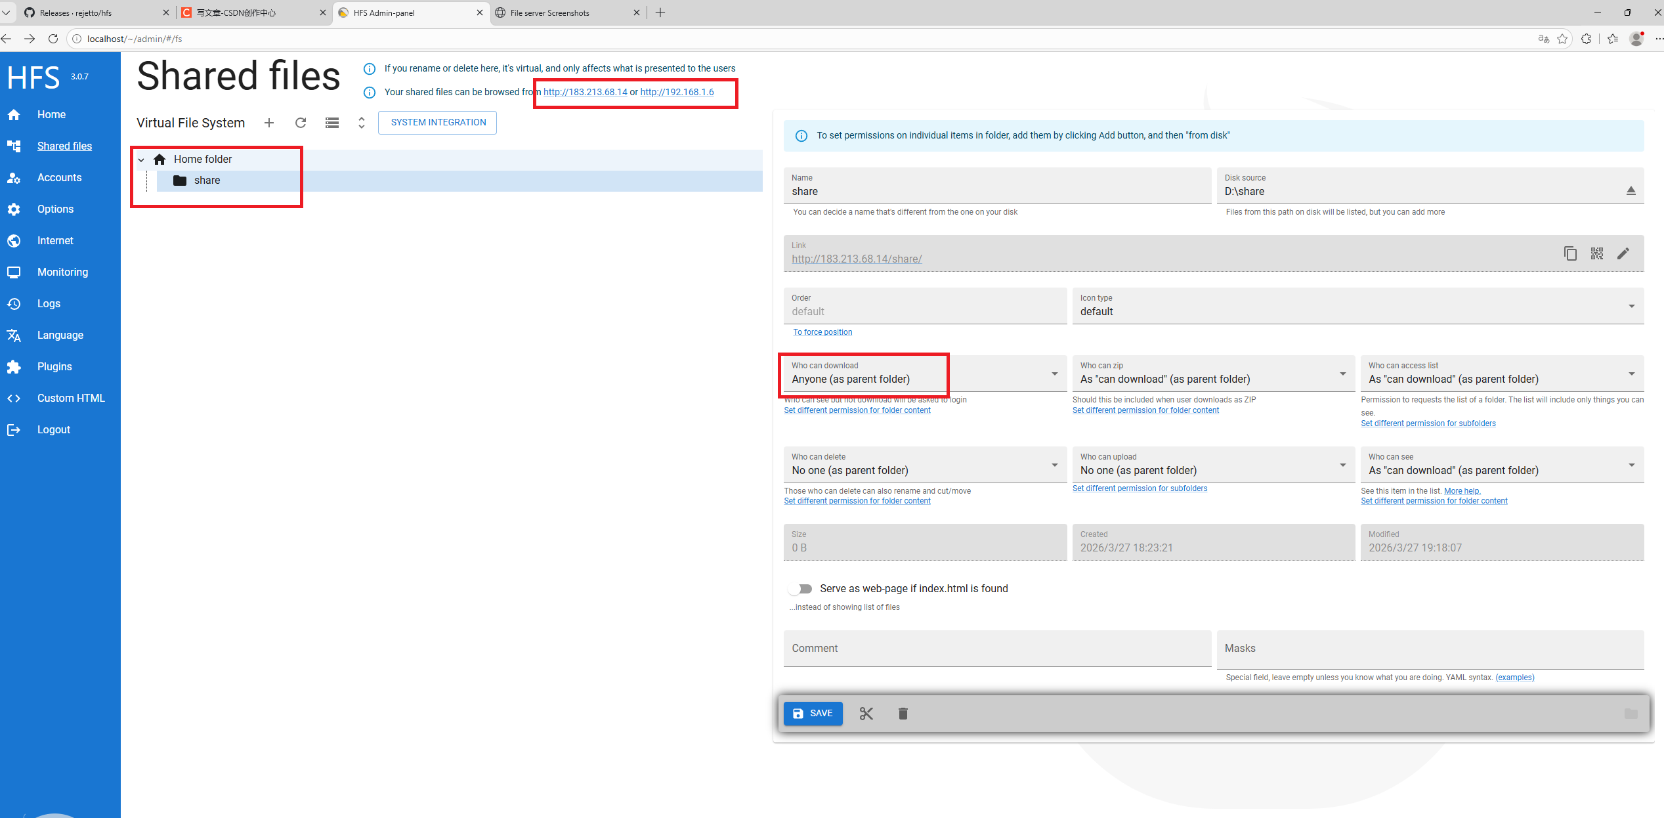Copy the share link to clipboard
1664x818 pixels.
click(x=1569, y=253)
